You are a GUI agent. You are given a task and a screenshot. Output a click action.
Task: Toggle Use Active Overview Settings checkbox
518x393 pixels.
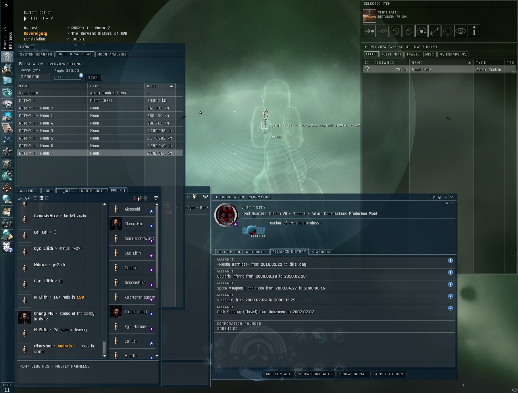click(21, 63)
